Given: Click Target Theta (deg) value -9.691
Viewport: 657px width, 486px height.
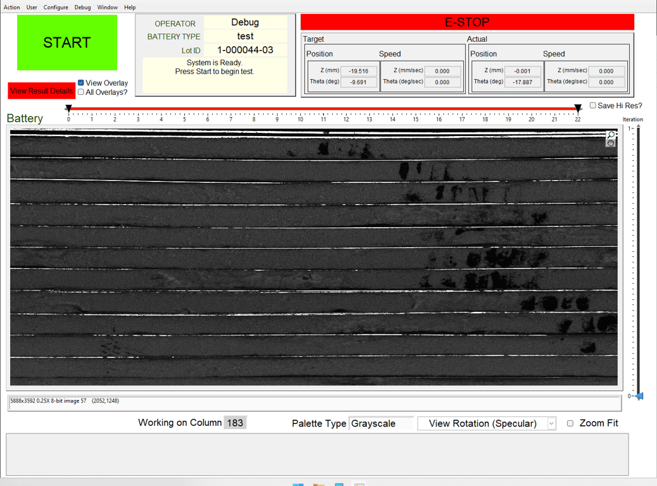Looking at the screenshot, I should click(359, 82).
